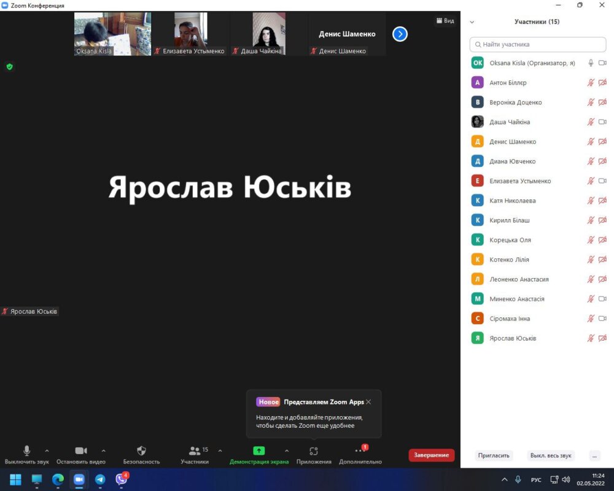Click Выкл. весь звук mute all button
The image size is (614, 491).
tap(551, 455)
